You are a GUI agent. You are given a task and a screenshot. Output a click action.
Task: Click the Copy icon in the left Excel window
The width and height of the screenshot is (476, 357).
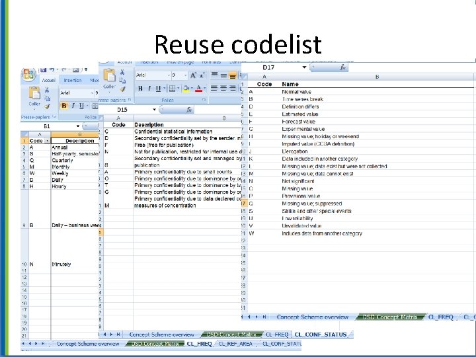tap(47, 99)
